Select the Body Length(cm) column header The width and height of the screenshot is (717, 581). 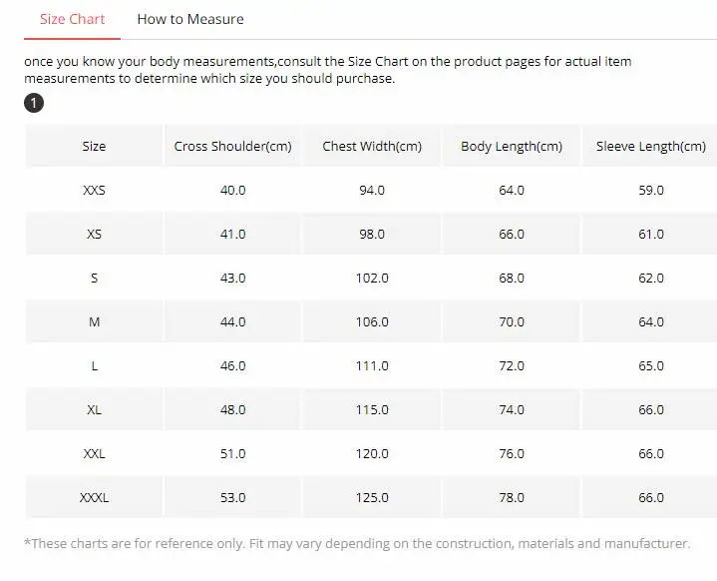coord(512,147)
